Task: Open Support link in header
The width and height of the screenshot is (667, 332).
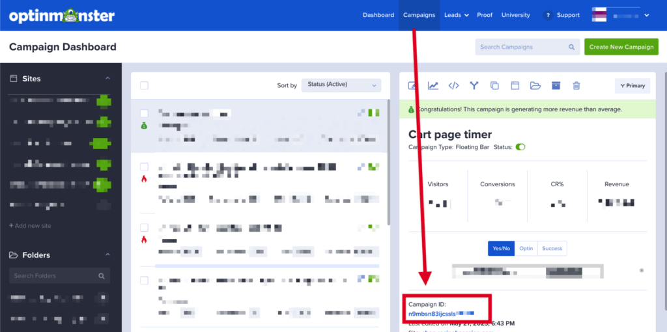Action: pyautogui.click(x=568, y=15)
